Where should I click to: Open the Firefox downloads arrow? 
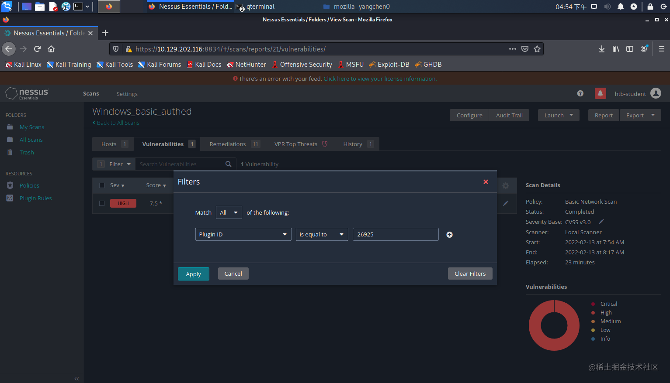602,49
